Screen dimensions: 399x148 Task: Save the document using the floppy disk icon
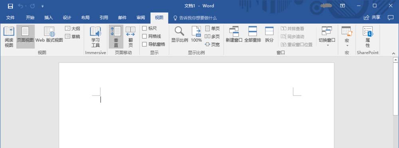click(x=10, y=6)
